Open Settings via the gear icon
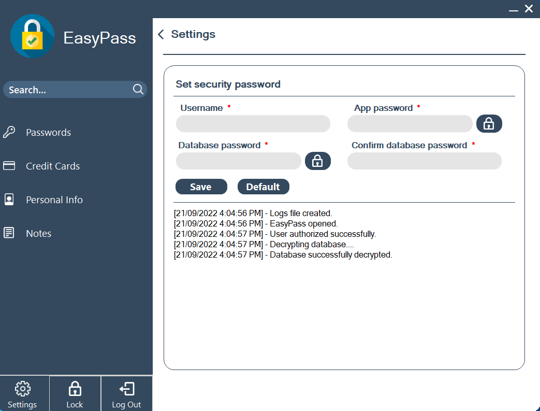540x411 pixels. coord(23,389)
